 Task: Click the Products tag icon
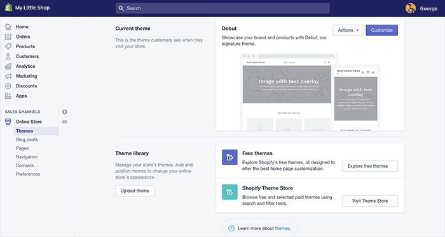8,46
